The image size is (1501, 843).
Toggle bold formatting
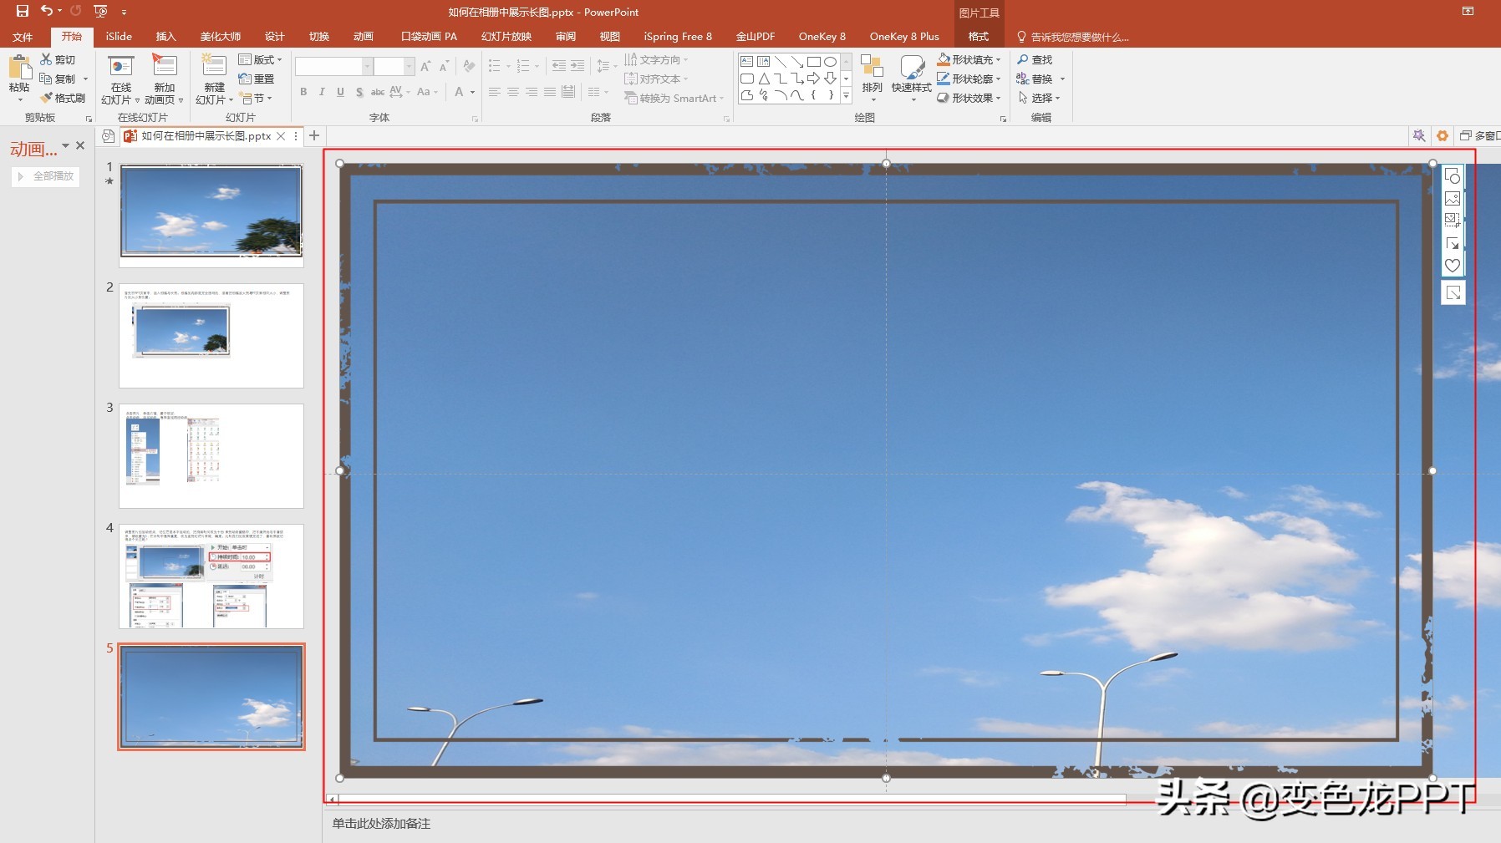coord(303,92)
